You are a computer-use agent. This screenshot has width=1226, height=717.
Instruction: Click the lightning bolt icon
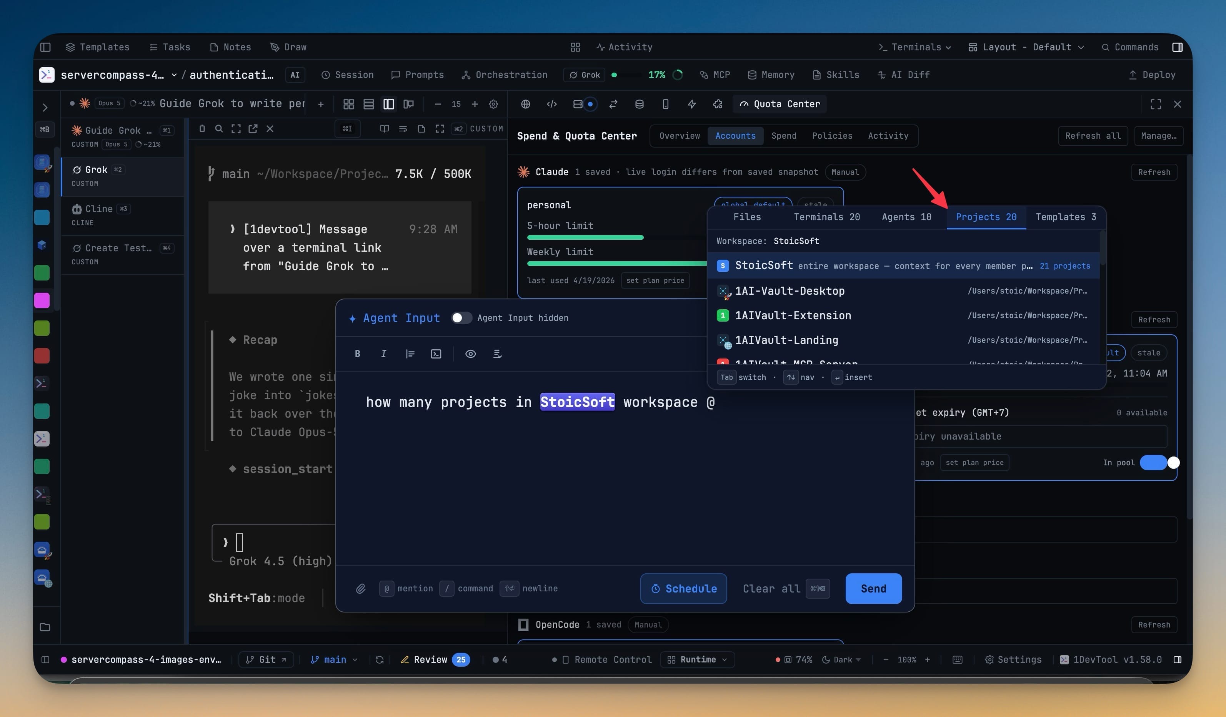coord(691,104)
